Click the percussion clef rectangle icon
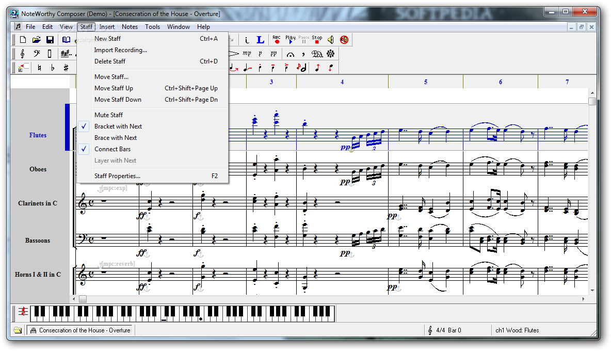 pos(50,54)
